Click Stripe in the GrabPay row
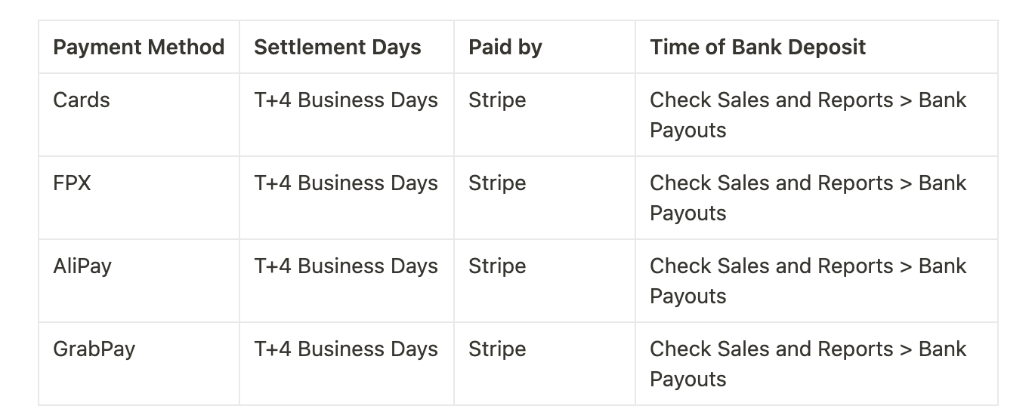 498,349
